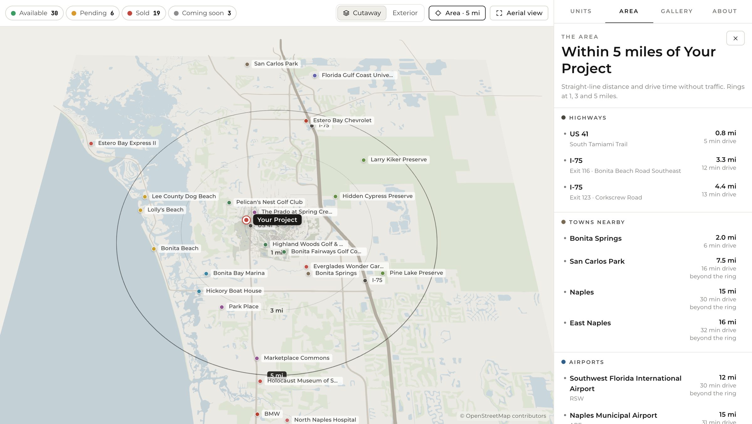
Task: Select the Bonita Beach marker
Action: click(x=154, y=249)
